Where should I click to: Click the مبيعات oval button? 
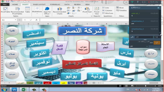(x=151, y=74)
